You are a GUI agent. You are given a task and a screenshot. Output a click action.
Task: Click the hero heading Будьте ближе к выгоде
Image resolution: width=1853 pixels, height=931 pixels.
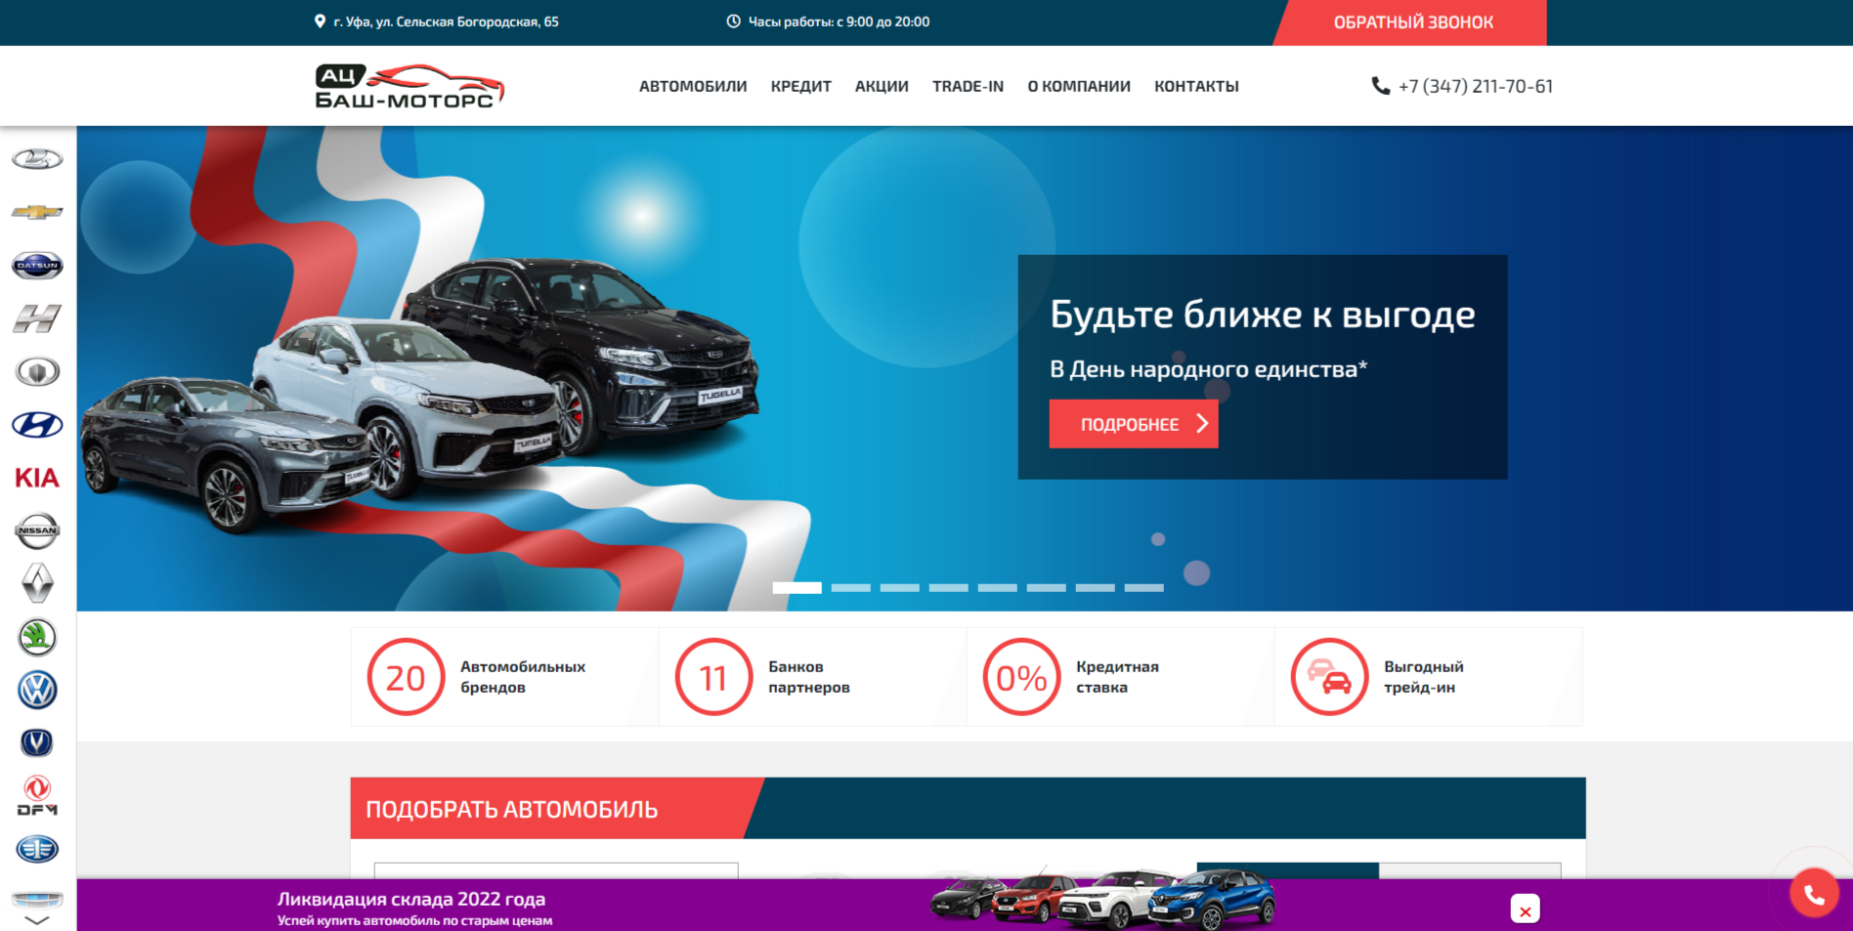pyautogui.click(x=1263, y=315)
